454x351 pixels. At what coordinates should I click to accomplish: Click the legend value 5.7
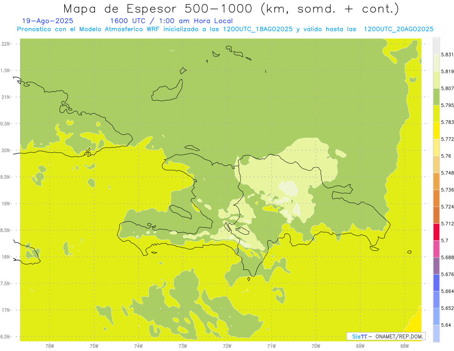click(x=445, y=240)
